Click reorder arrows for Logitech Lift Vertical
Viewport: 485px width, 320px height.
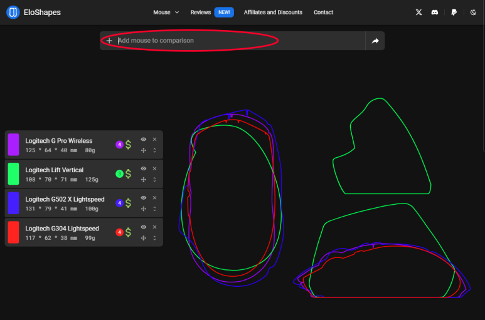coord(154,180)
